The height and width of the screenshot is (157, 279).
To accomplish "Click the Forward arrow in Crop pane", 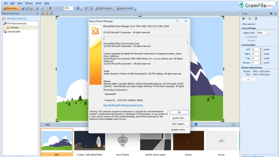I will [x=250, y=18].
